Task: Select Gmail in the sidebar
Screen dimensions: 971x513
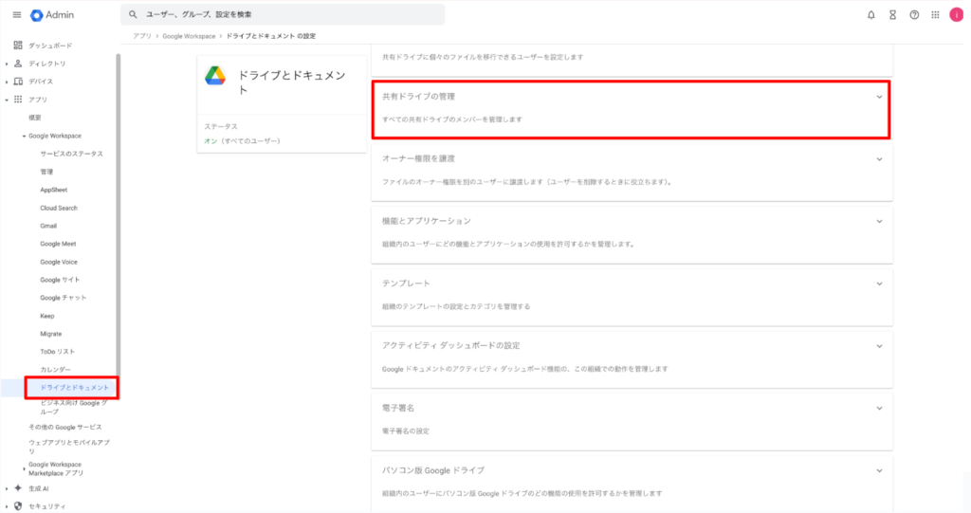Action: (x=48, y=226)
